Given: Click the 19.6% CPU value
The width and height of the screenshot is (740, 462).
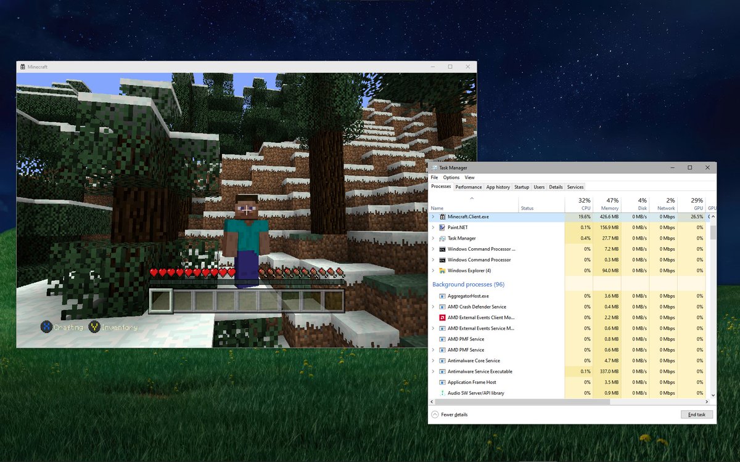Looking at the screenshot, I should (x=584, y=217).
